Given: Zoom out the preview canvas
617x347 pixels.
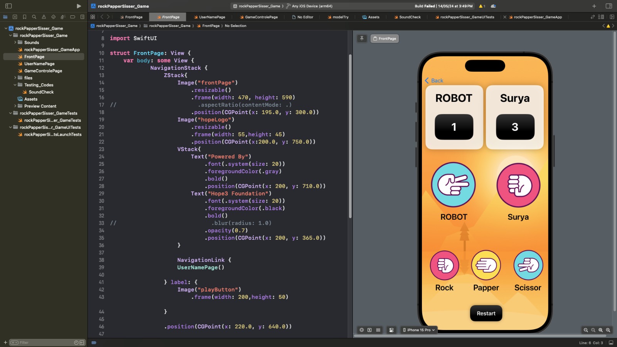Looking at the screenshot, I should coord(586,330).
